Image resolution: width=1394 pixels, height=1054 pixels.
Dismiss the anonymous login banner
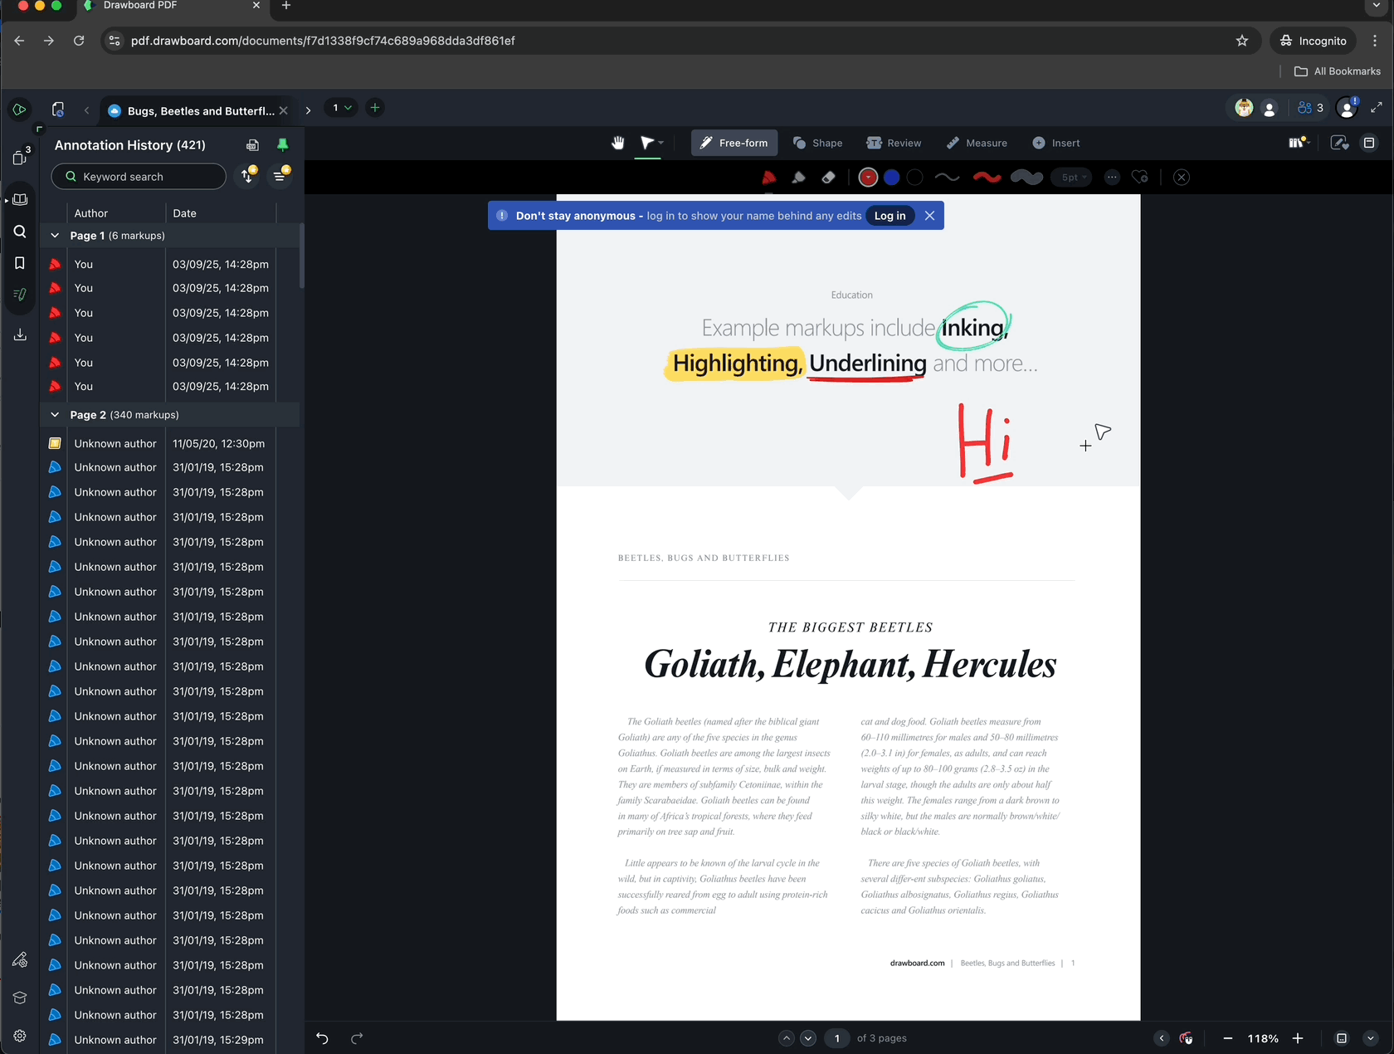point(929,216)
